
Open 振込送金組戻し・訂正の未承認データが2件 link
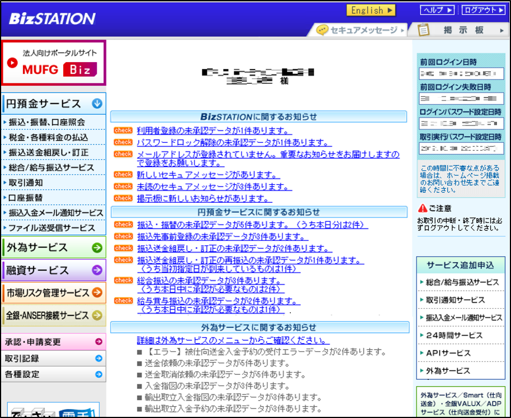234,249
